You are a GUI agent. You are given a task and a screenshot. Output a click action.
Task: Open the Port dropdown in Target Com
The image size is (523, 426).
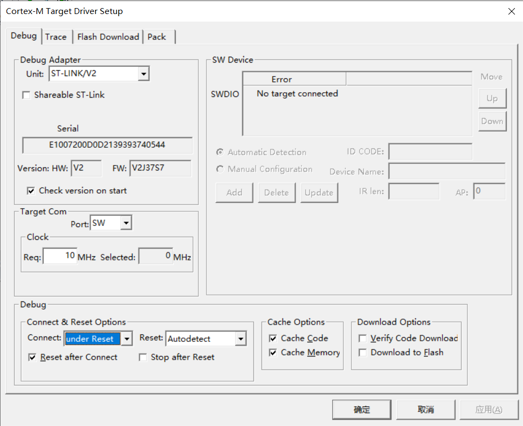point(126,223)
